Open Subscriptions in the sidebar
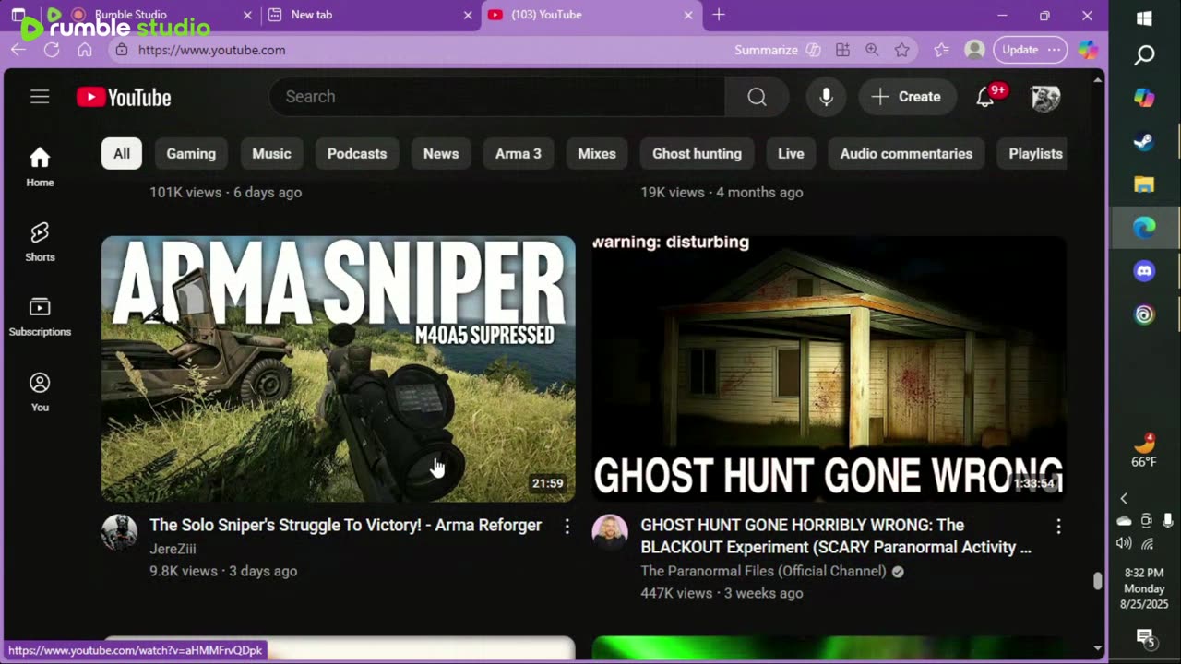1181x664 pixels. [40, 316]
